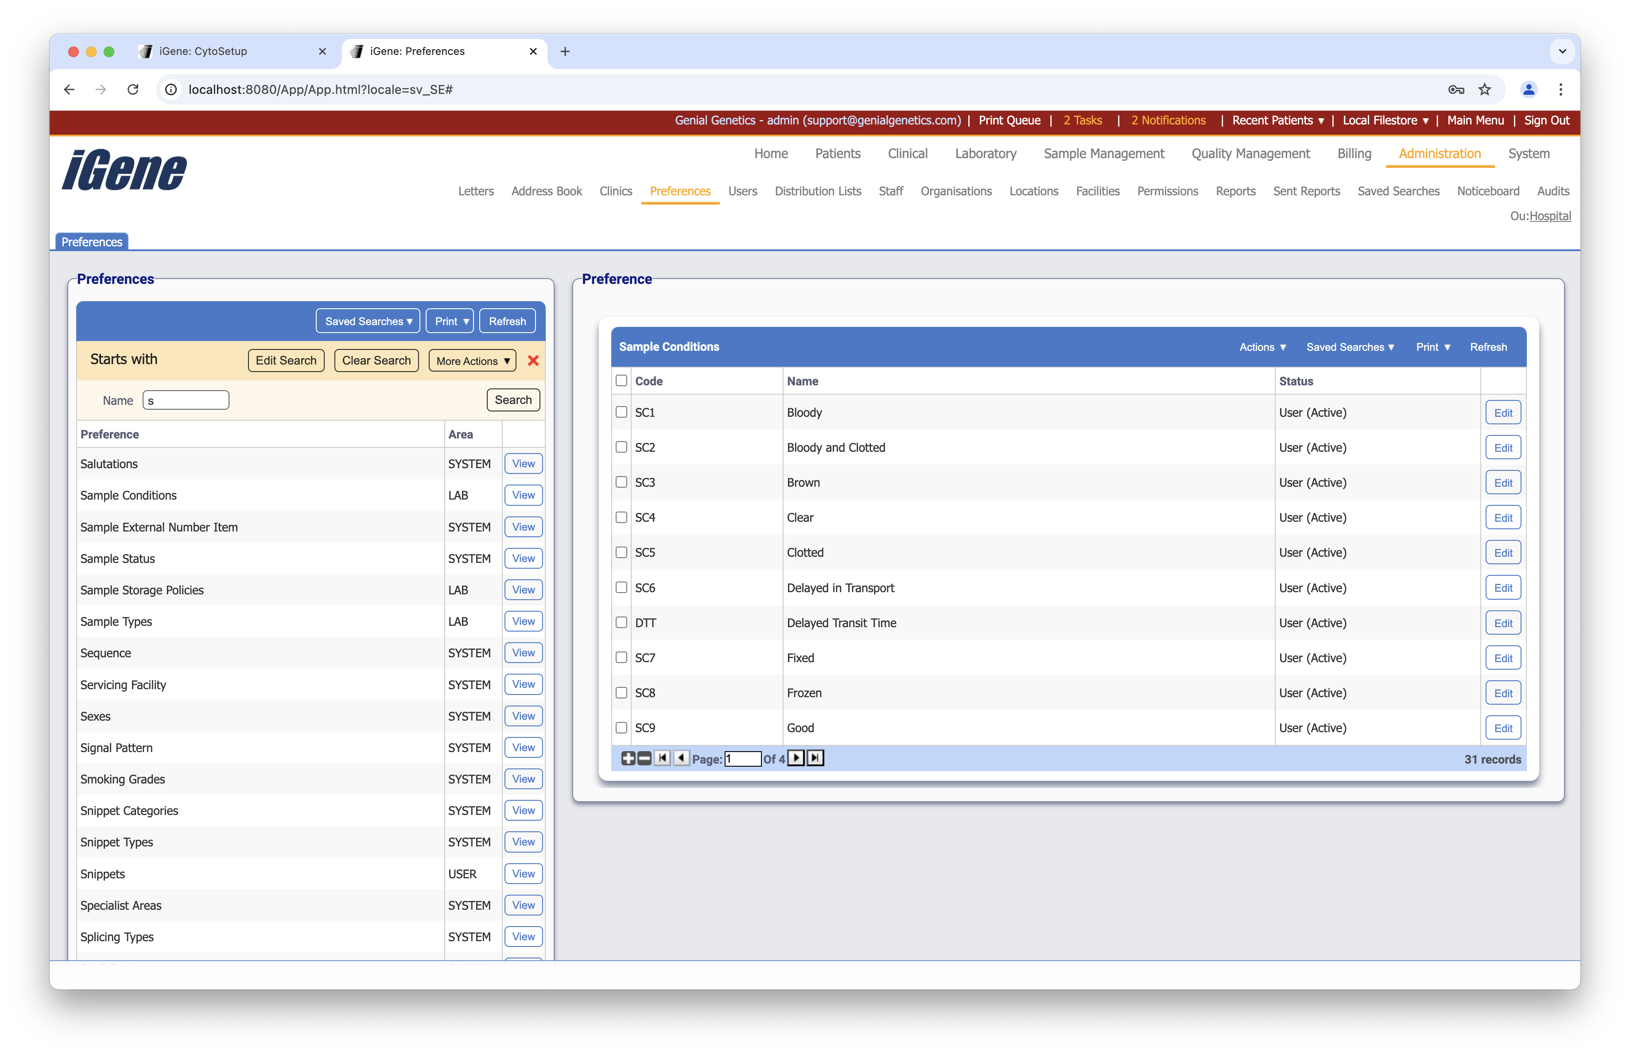Viewport: 1630px width, 1055px height.
Task: Switch to the Administration menu
Action: pos(1440,153)
